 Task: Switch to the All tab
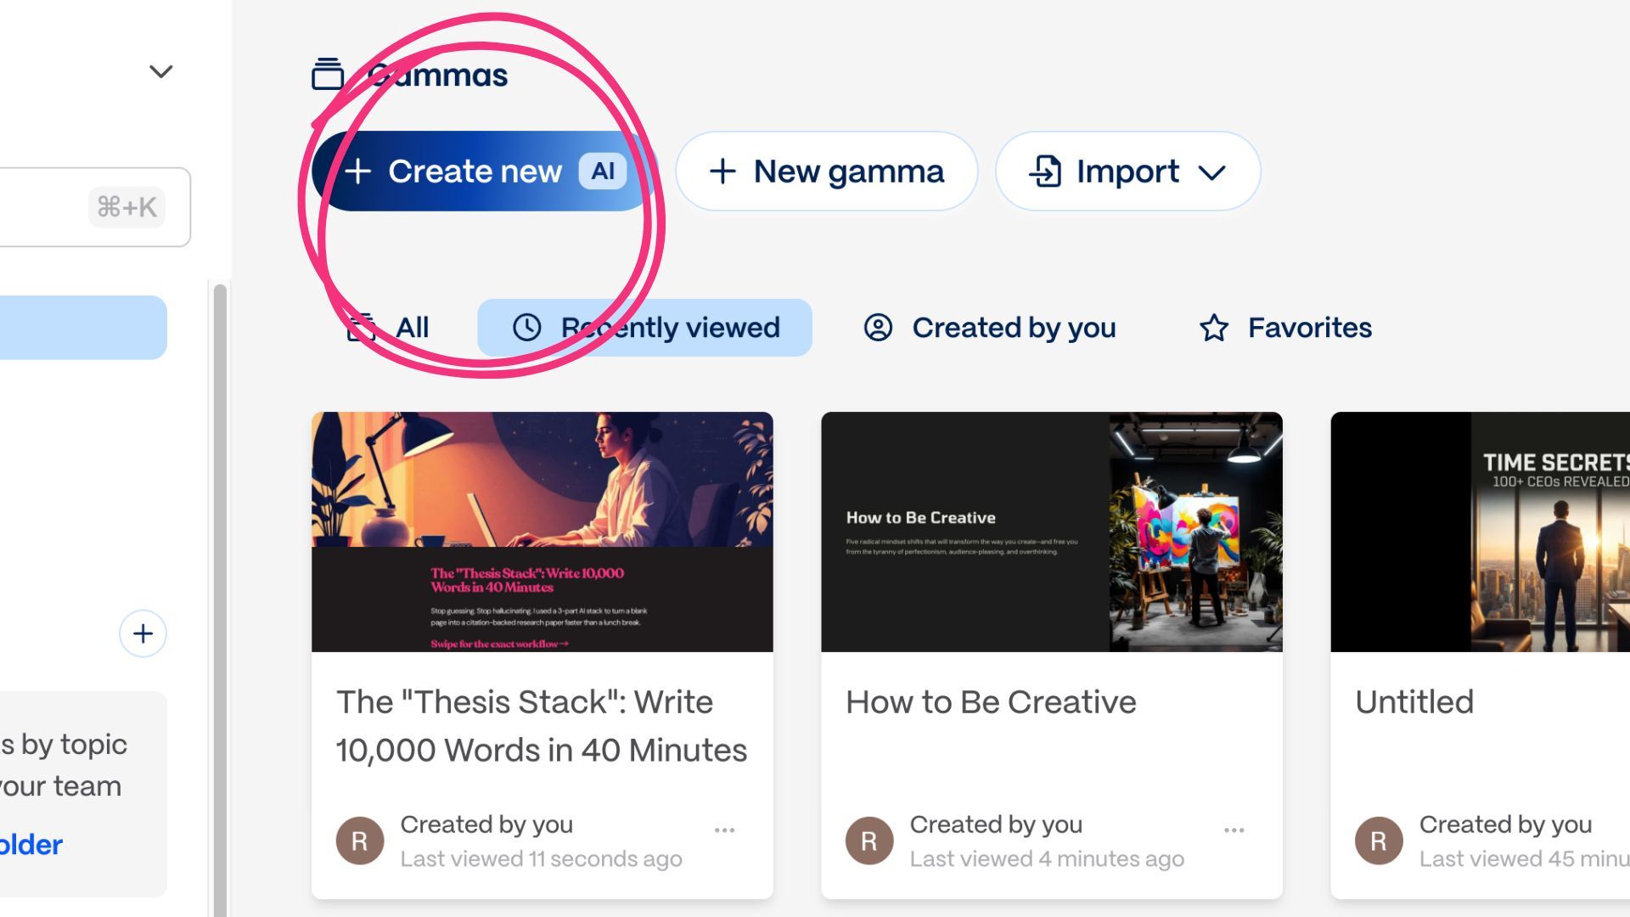[x=391, y=328]
